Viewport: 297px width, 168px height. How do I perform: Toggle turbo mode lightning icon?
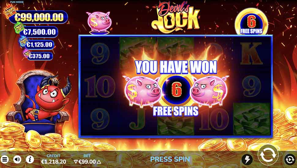pyautogui.click(x=247, y=160)
